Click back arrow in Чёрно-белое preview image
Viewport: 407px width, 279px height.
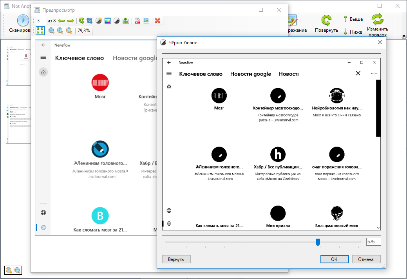click(x=169, y=62)
